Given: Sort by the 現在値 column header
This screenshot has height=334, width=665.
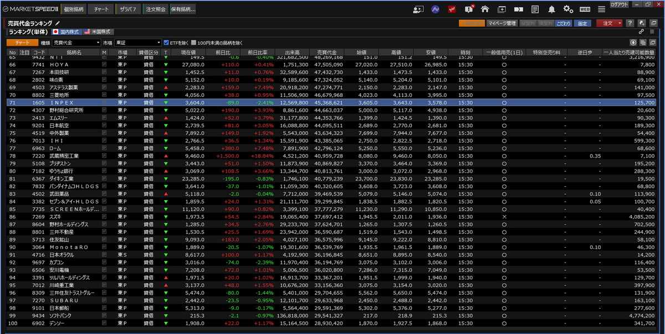Looking at the screenshot, I should [x=188, y=53].
